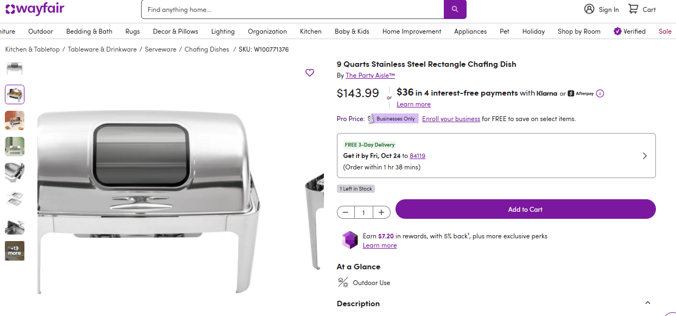Save item with the heart icon

pos(310,73)
